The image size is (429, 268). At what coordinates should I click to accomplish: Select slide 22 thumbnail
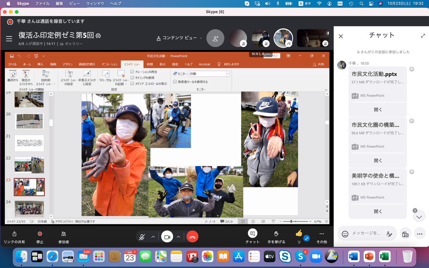[x=29, y=164]
